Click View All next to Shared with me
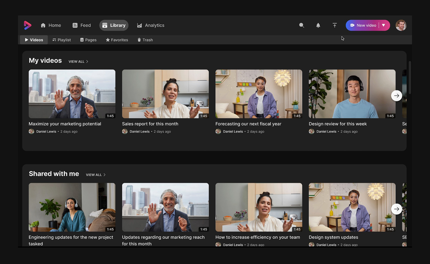Viewport: 430px width, 264px height. tap(96, 175)
